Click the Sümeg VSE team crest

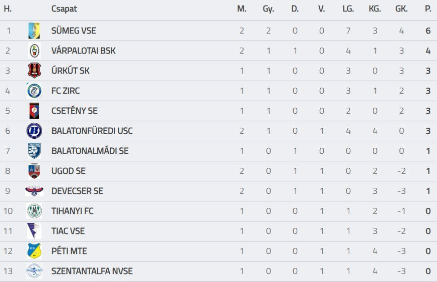click(34, 31)
